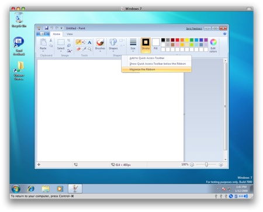Open the blue Paint application menu button

(x=43, y=34)
